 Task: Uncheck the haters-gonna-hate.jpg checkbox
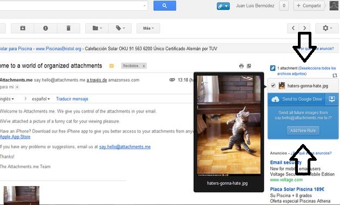coord(273,86)
